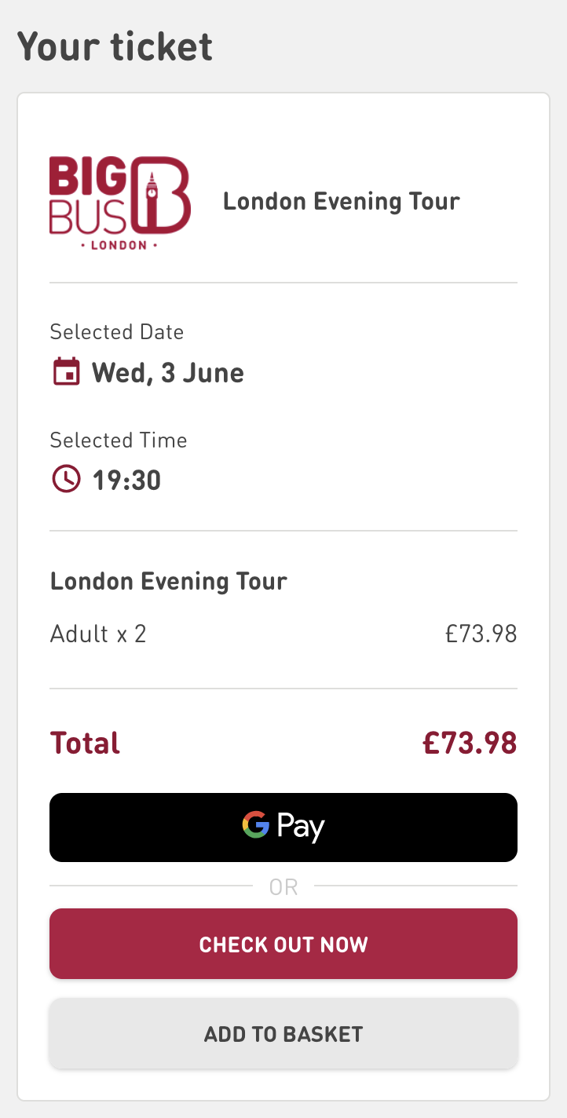Pay using the Google Pay button
This screenshot has height=1118, width=567.
283,828
